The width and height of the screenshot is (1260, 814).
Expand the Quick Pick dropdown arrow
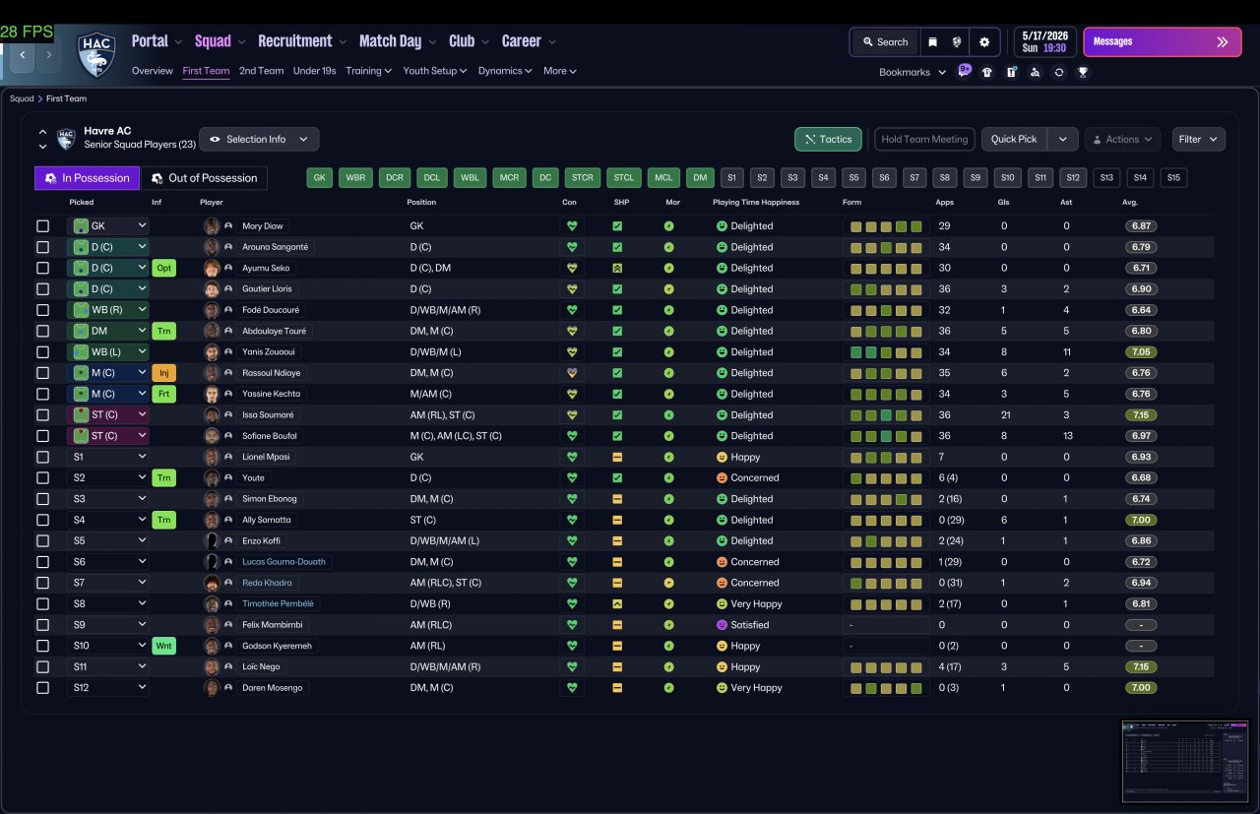[x=1062, y=139]
